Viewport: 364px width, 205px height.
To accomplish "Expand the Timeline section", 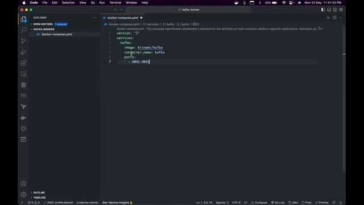I will [x=39, y=198].
